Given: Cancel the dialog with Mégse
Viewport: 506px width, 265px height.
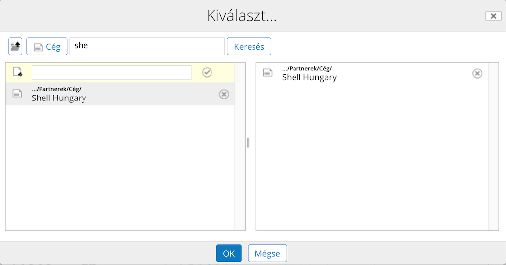Looking at the screenshot, I should [x=267, y=253].
